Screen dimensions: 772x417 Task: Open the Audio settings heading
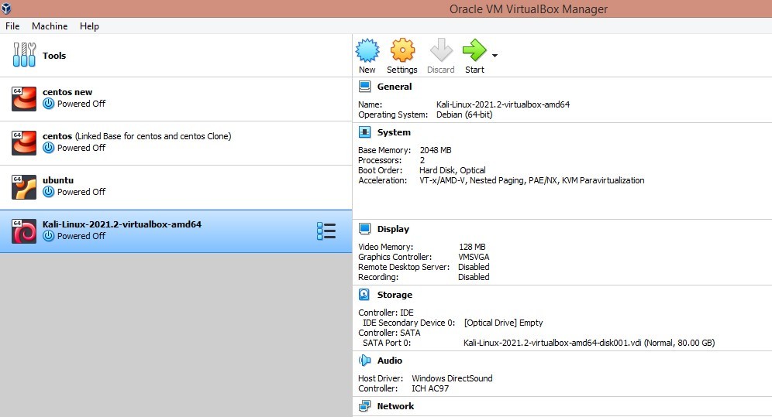coord(389,361)
